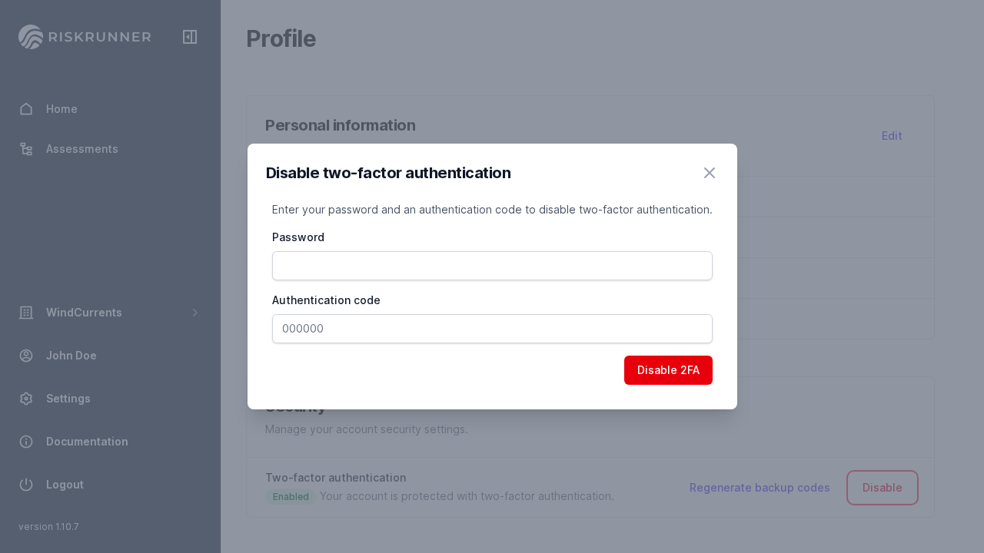Click the Assessments tree icon

pos(26,149)
